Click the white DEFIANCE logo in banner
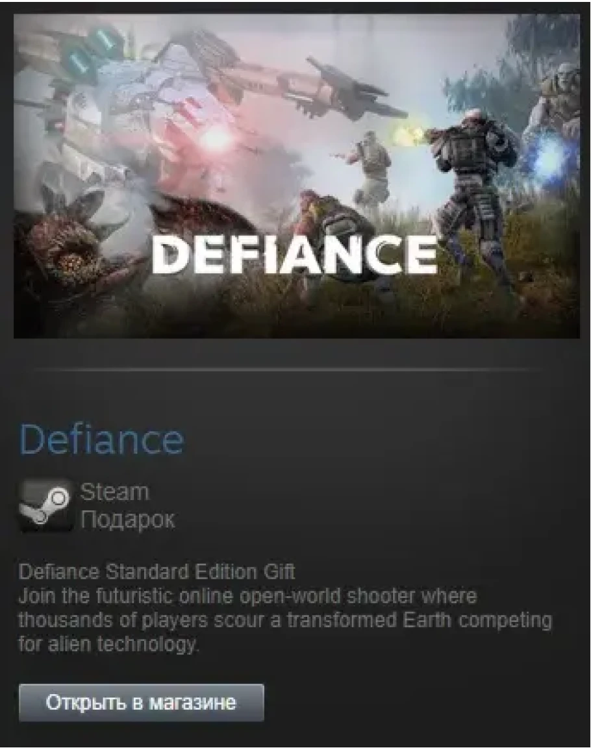The height and width of the screenshot is (750, 591). (x=295, y=255)
